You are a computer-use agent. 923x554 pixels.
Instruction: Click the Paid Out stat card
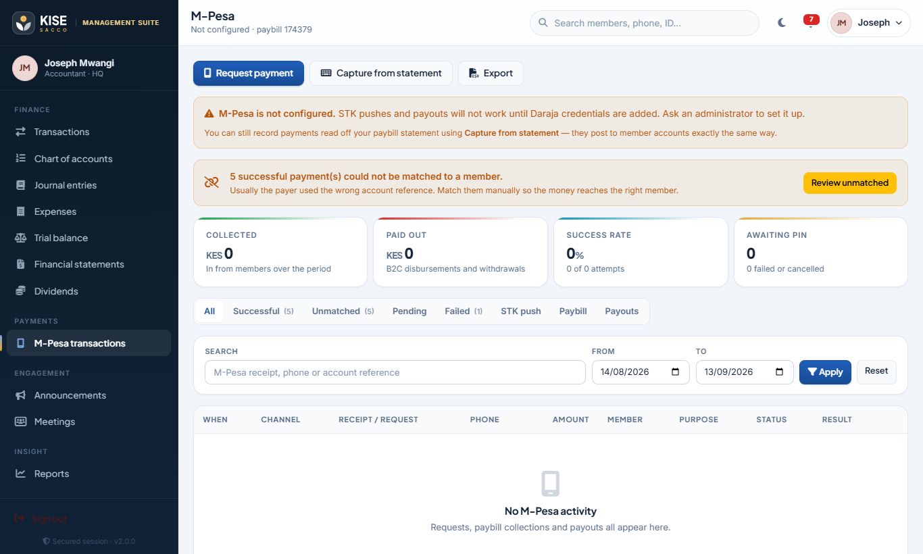pyautogui.click(x=461, y=252)
